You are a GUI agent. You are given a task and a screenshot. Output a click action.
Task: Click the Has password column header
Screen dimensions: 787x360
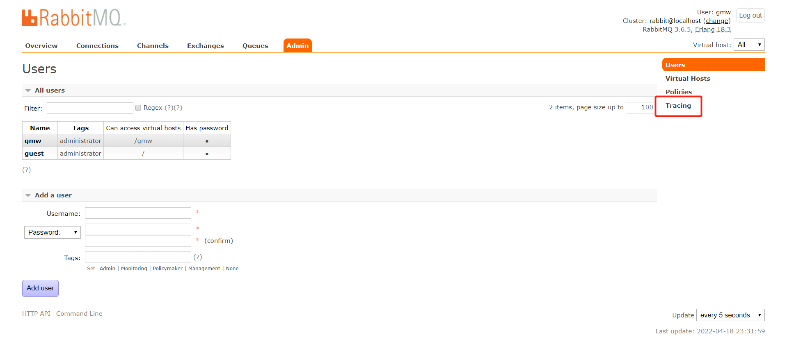207,128
